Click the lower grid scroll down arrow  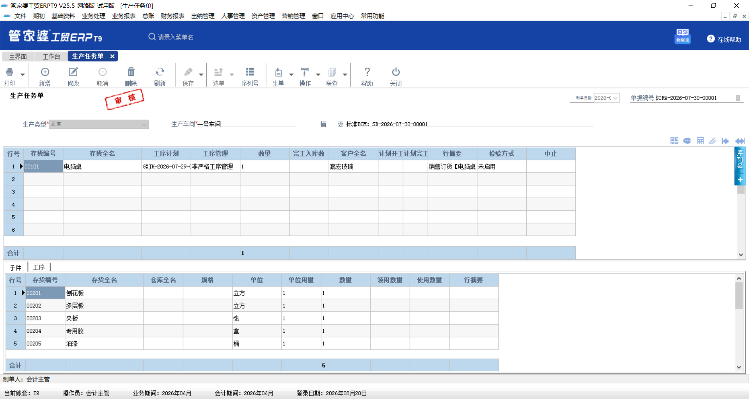(x=739, y=367)
